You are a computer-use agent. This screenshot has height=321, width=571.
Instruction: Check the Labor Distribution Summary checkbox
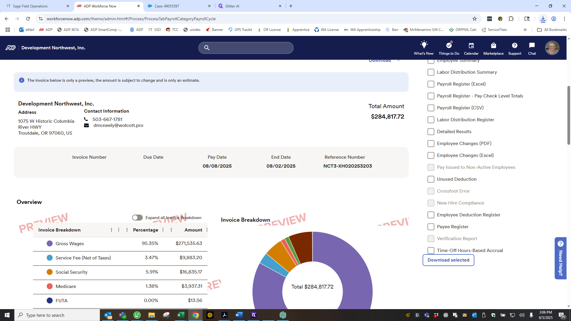pos(431,72)
